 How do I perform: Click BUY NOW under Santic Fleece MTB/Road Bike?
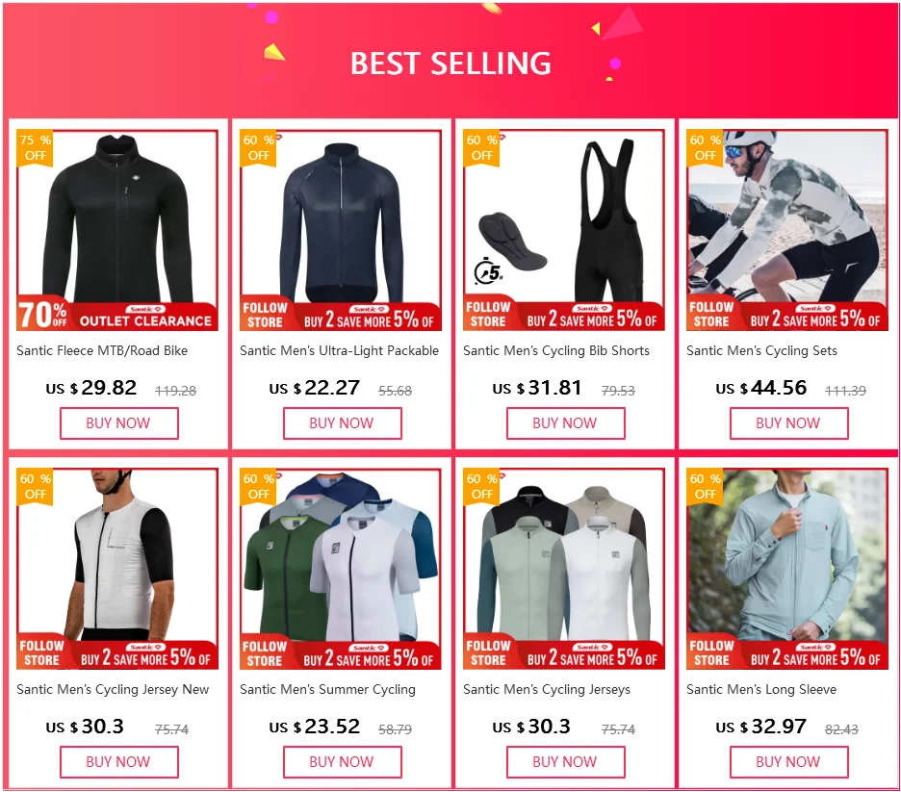119,423
